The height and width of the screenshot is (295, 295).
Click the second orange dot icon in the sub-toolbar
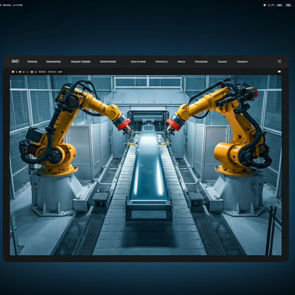pos(24,72)
